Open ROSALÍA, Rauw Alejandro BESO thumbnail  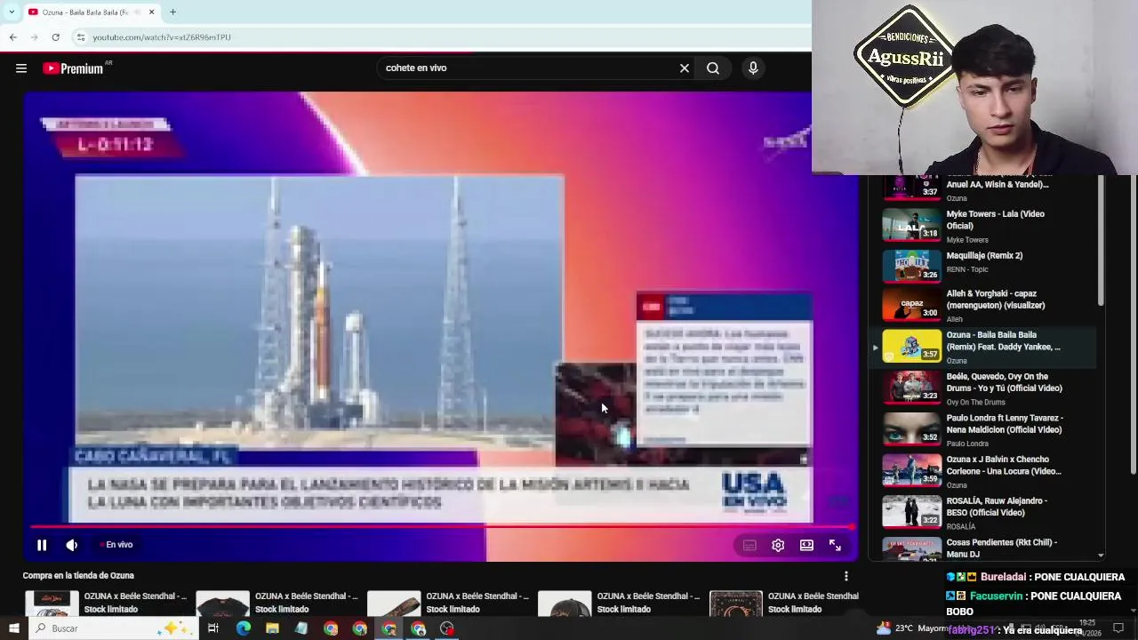[911, 512]
